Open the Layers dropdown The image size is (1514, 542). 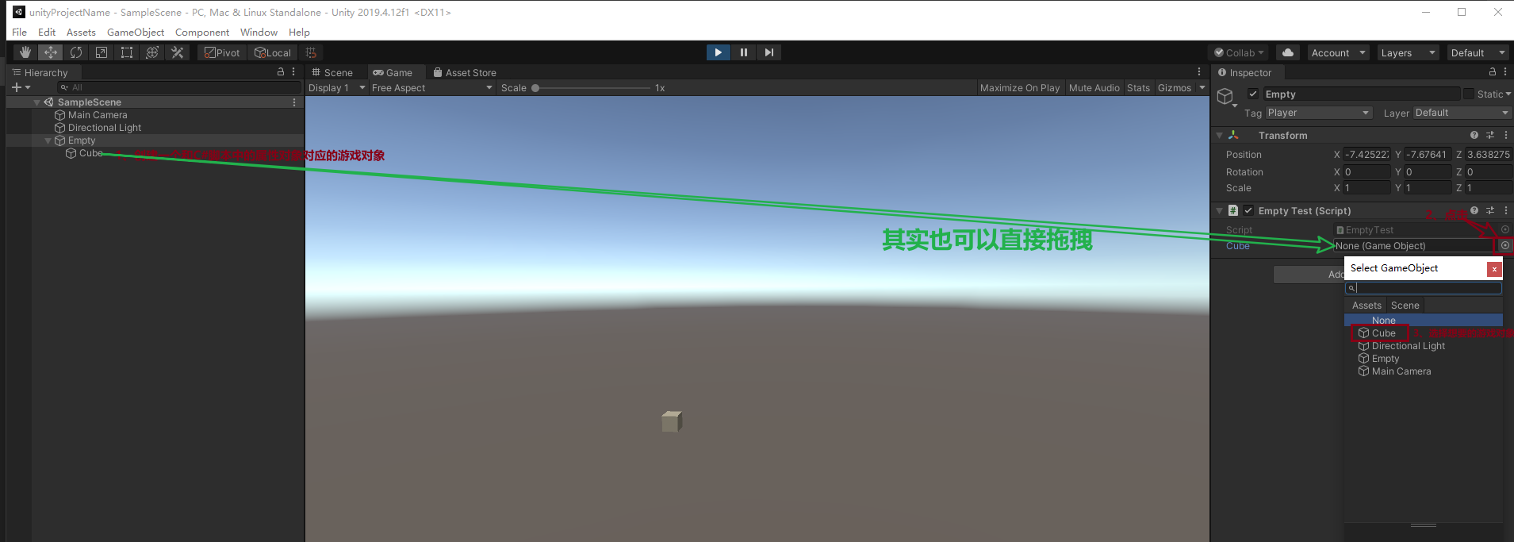[x=1408, y=52]
